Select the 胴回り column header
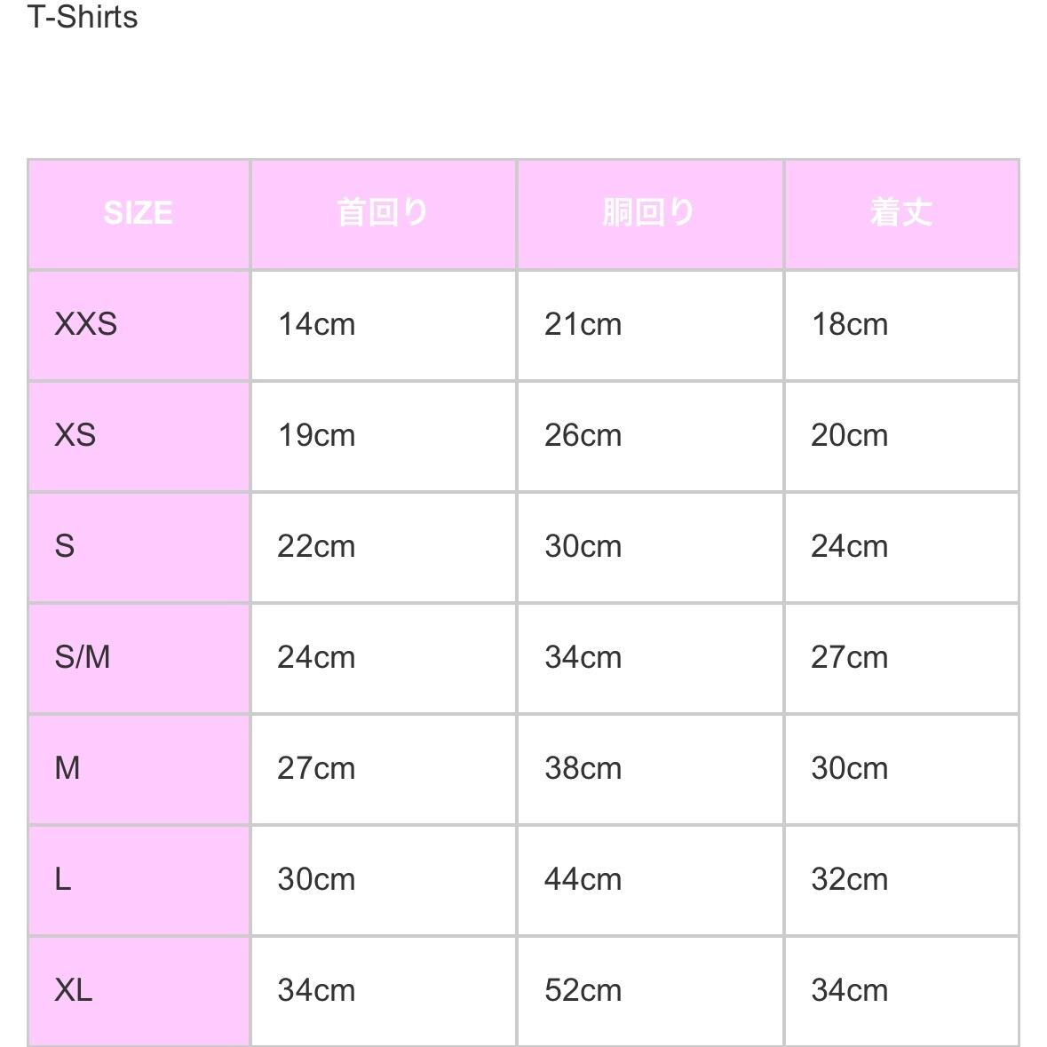 pos(649,213)
